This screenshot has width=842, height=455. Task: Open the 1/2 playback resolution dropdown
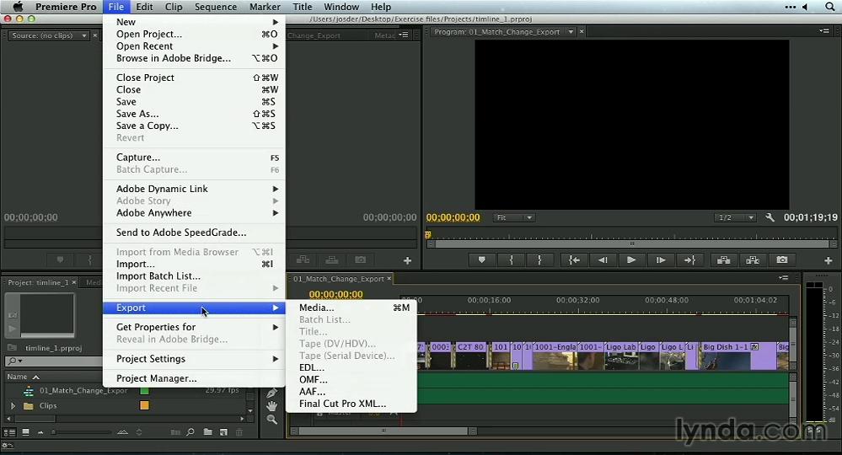point(735,217)
